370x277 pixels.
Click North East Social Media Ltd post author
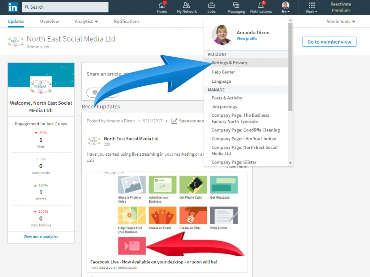pyautogui.click(x=131, y=139)
